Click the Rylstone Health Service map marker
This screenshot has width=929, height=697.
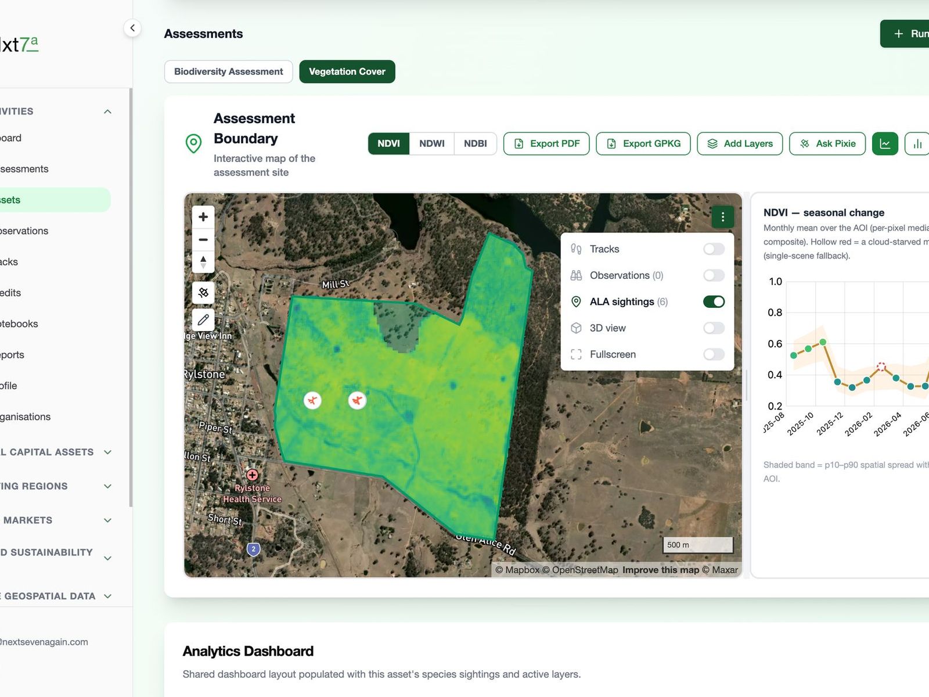252,475
